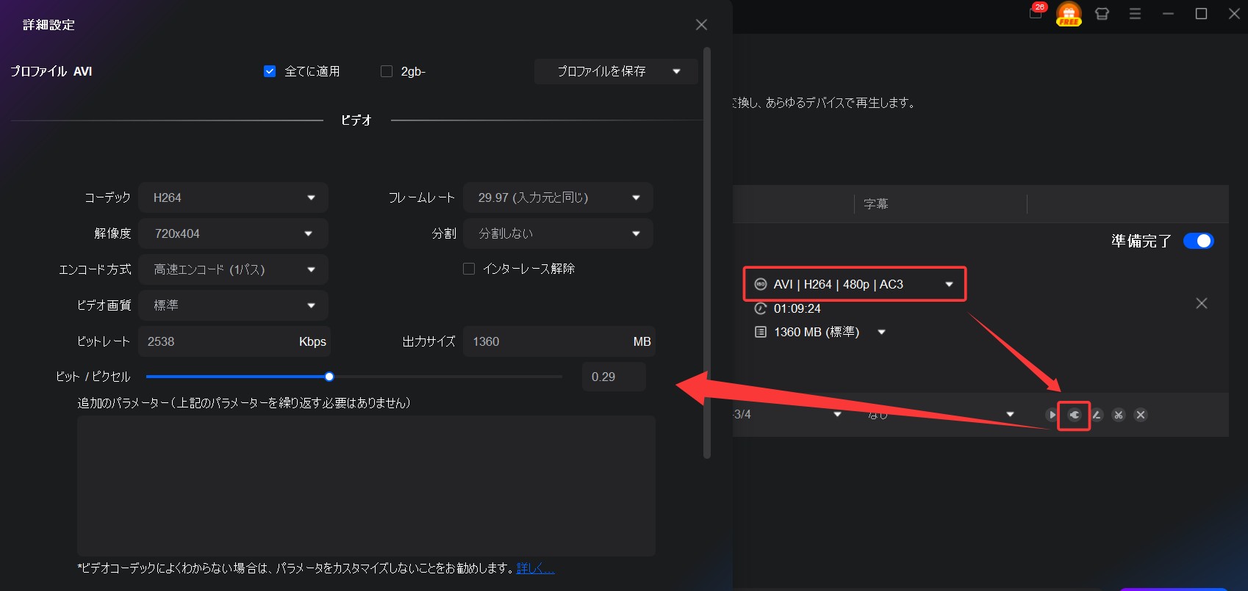Remove the task with the X beside the output info
1248x591 pixels.
pyautogui.click(x=1202, y=303)
